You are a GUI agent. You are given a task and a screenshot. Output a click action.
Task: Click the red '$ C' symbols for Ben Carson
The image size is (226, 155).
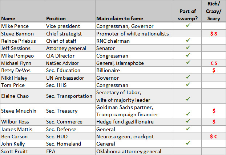(214, 137)
